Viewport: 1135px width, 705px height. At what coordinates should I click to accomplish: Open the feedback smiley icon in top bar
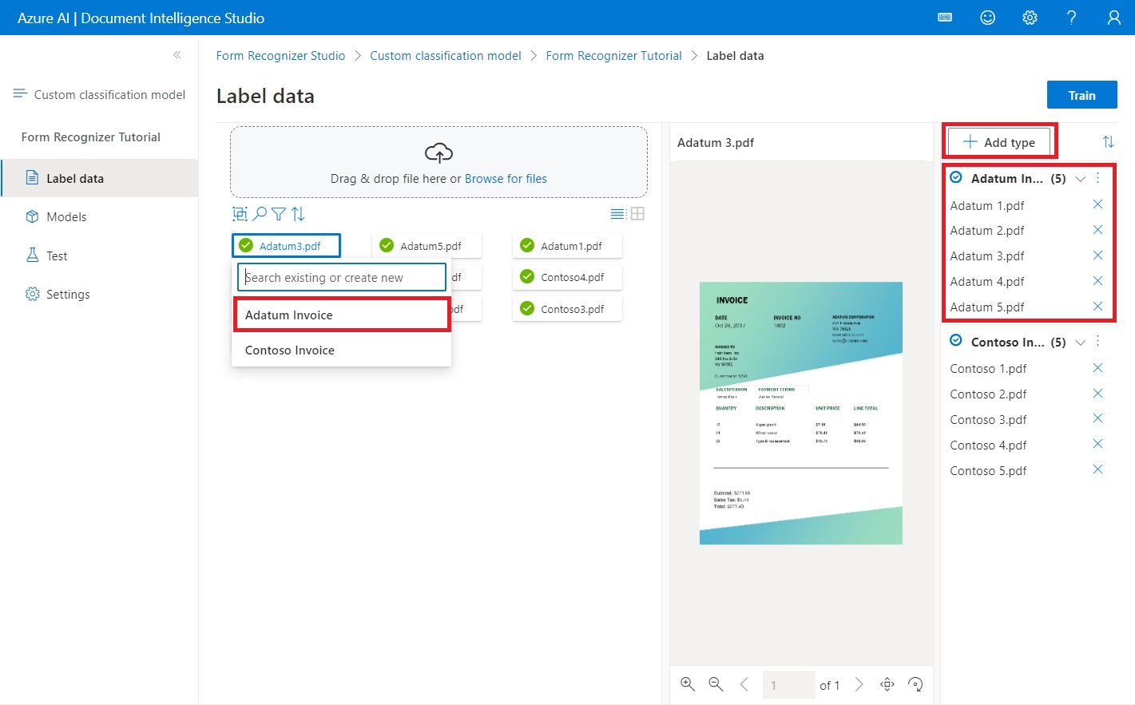click(x=987, y=17)
